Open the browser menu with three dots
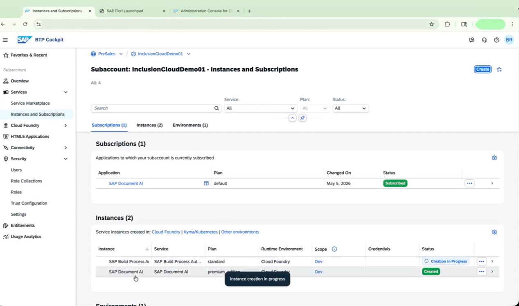Viewport: 519px width, 306px height. pos(512,24)
